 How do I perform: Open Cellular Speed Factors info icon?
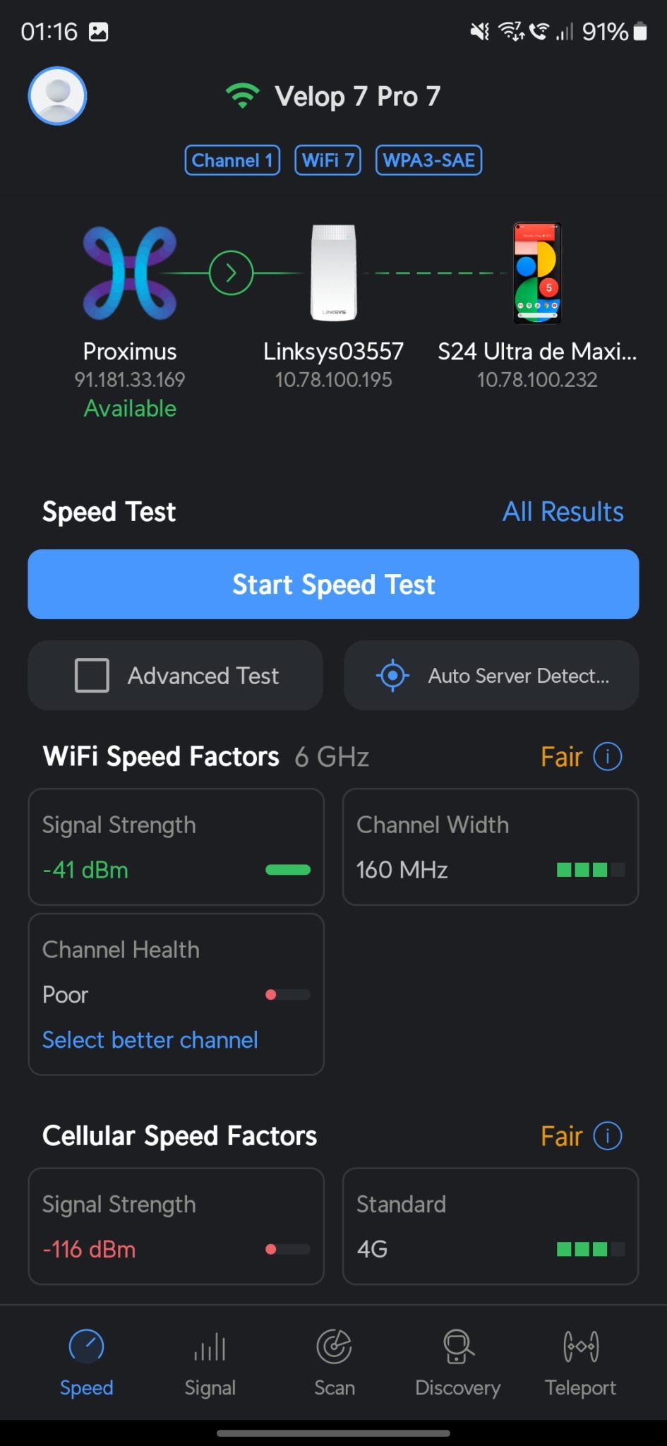tap(607, 1136)
